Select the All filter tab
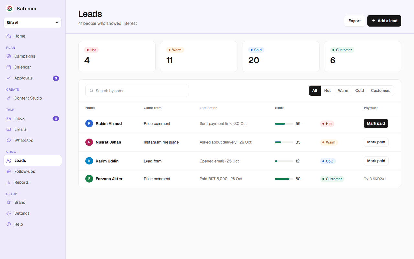 (315, 91)
